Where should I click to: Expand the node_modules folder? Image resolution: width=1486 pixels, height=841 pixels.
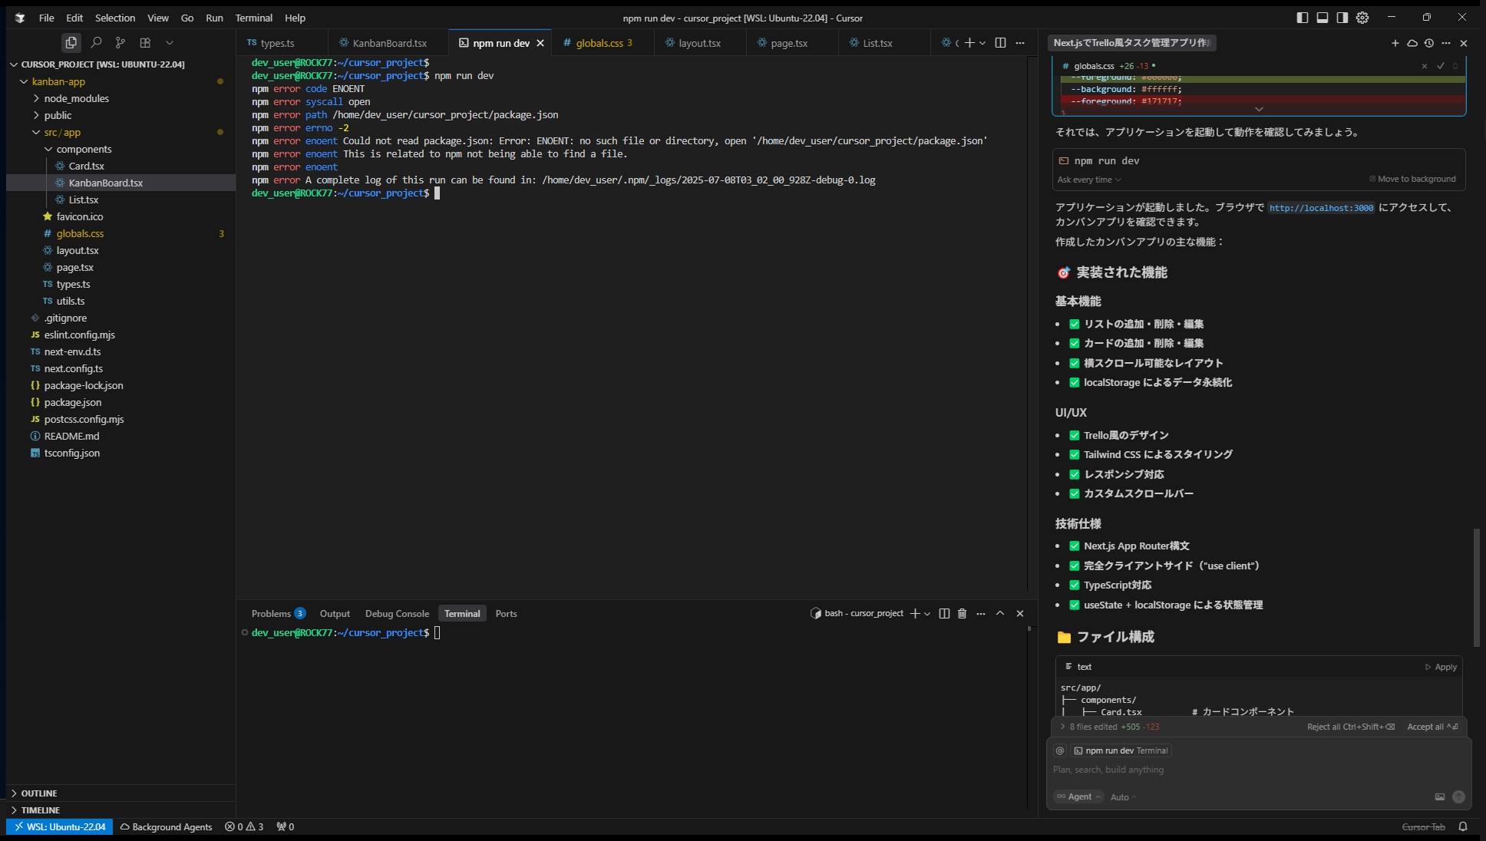pyautogui.click(x=76, y=98)
